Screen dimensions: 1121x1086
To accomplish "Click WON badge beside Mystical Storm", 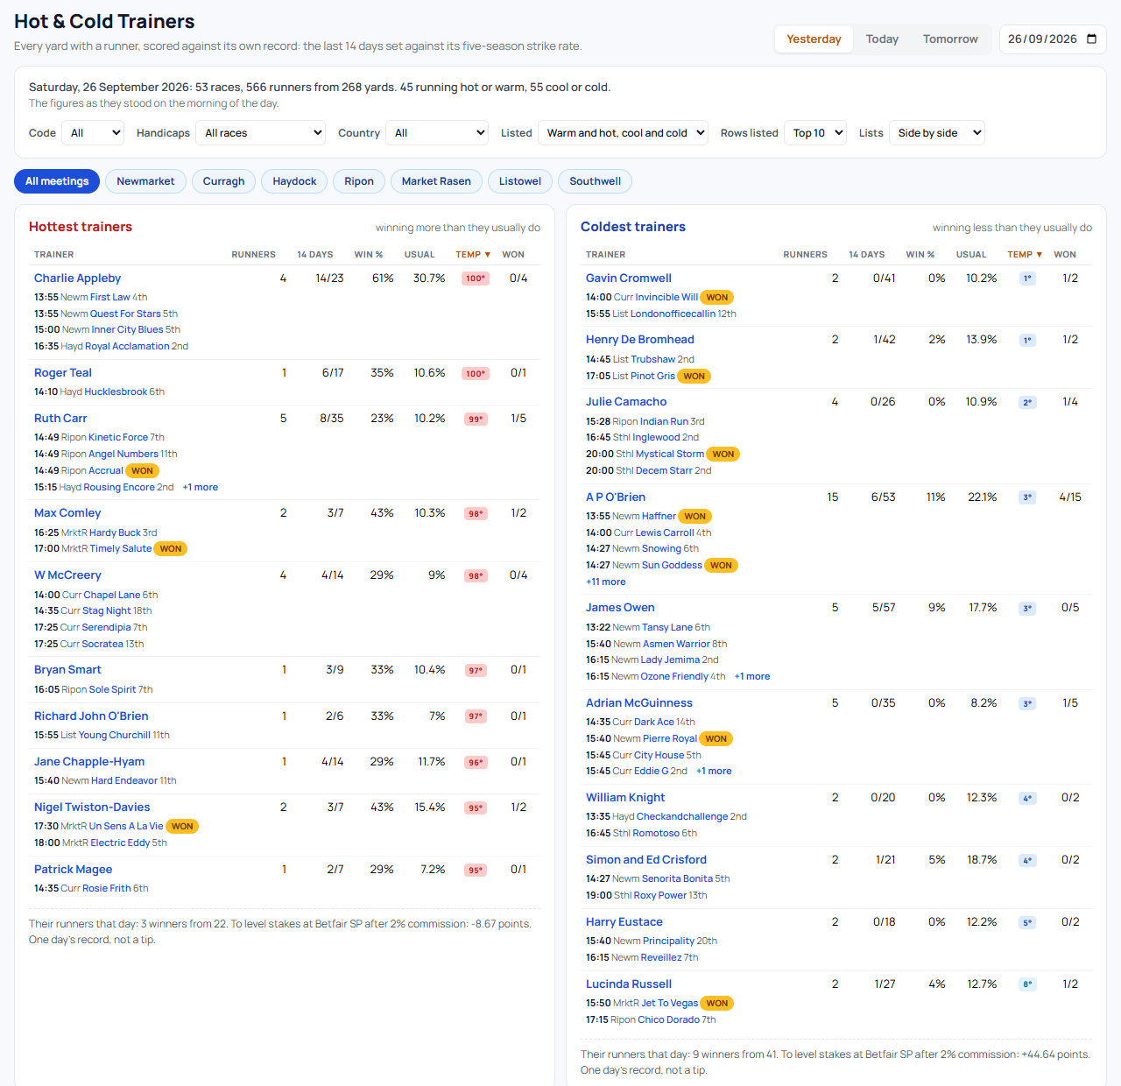I will (x=723, y=454).
